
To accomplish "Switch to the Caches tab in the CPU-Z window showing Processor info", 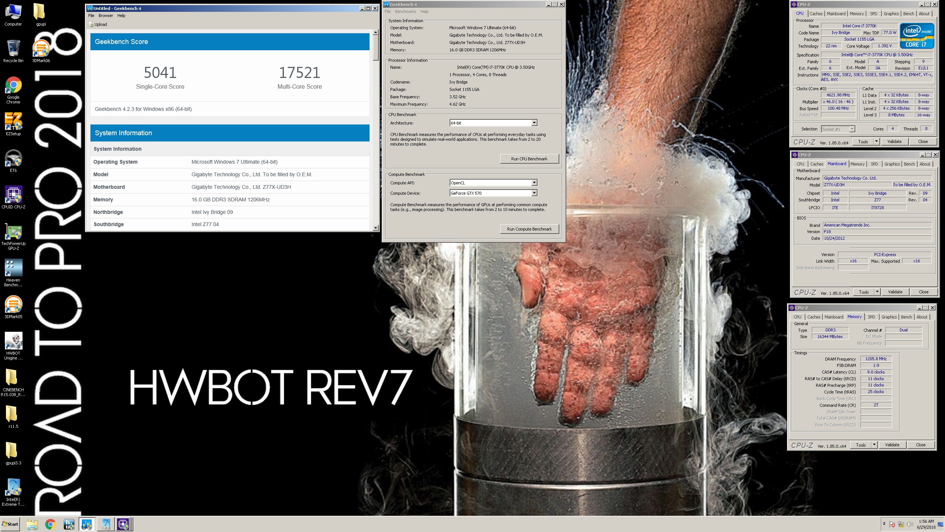I will (x=816, y=14).
